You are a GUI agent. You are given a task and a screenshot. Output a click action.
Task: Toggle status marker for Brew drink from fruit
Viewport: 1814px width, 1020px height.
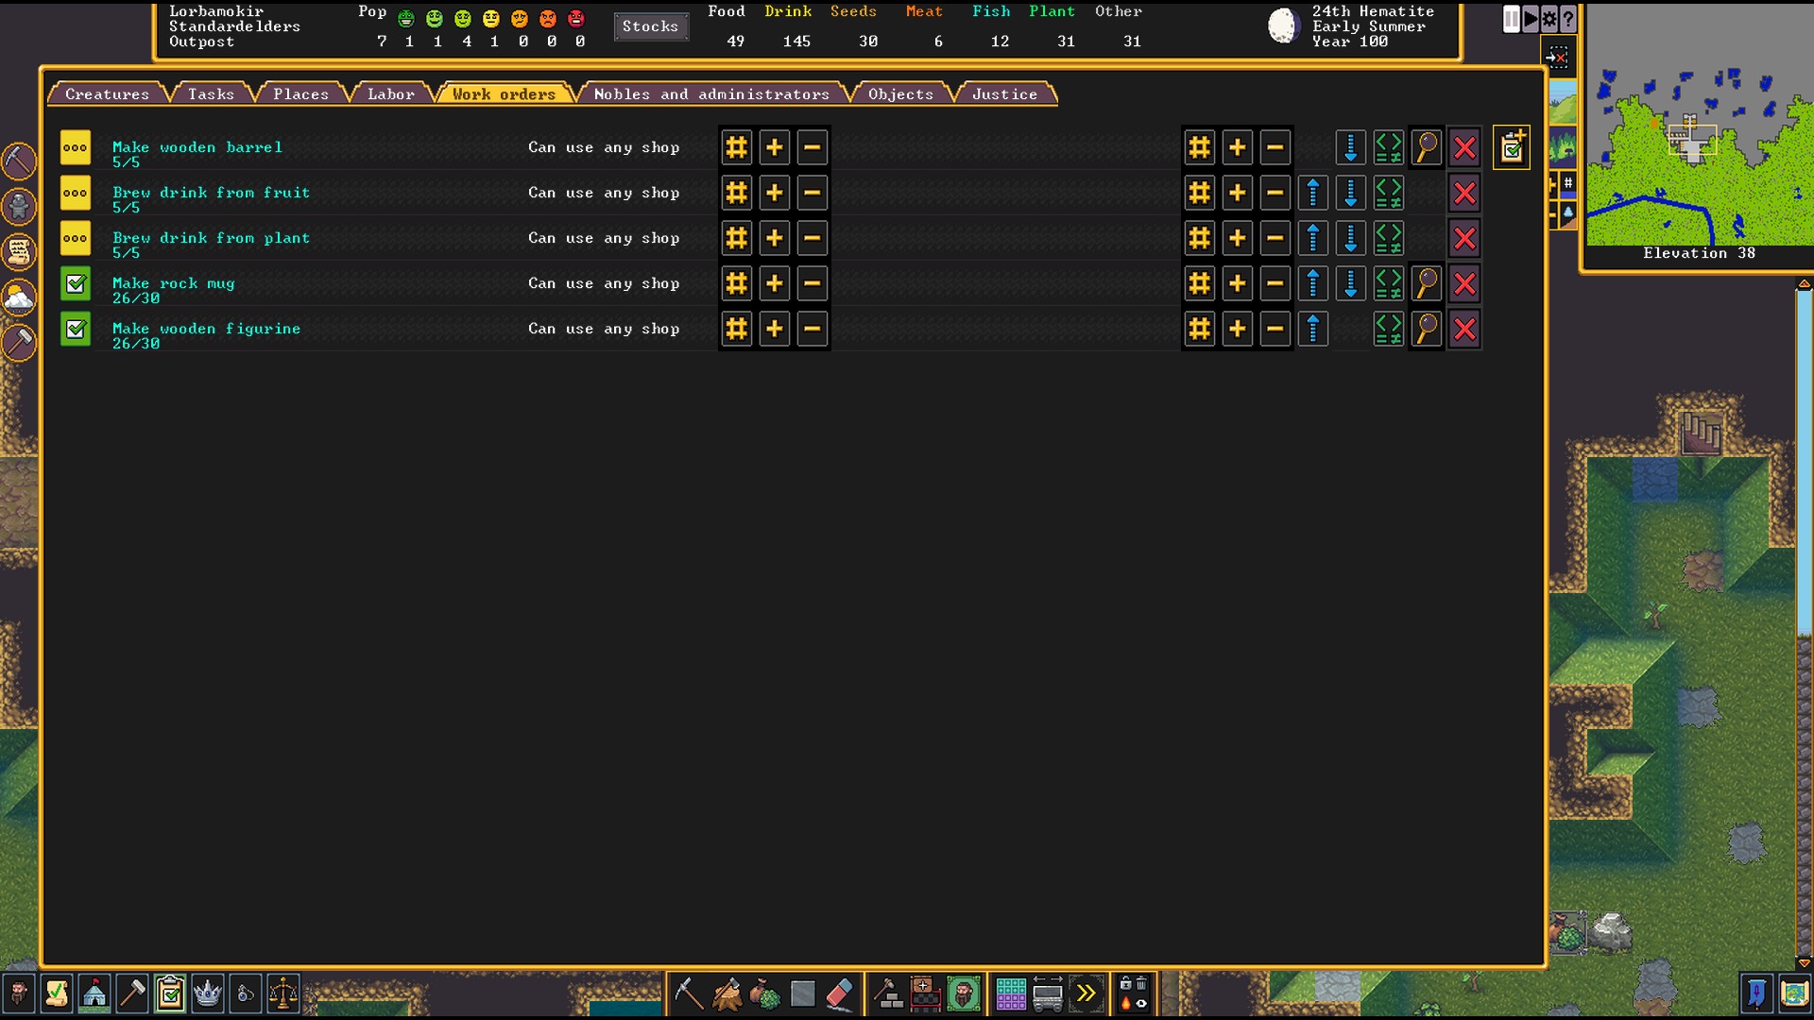click(x=76, y=193)
